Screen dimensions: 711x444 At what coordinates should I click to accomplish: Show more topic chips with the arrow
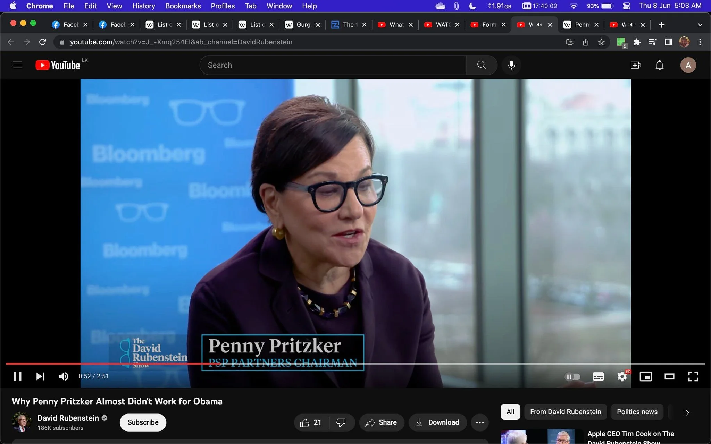tap(687, 412)
